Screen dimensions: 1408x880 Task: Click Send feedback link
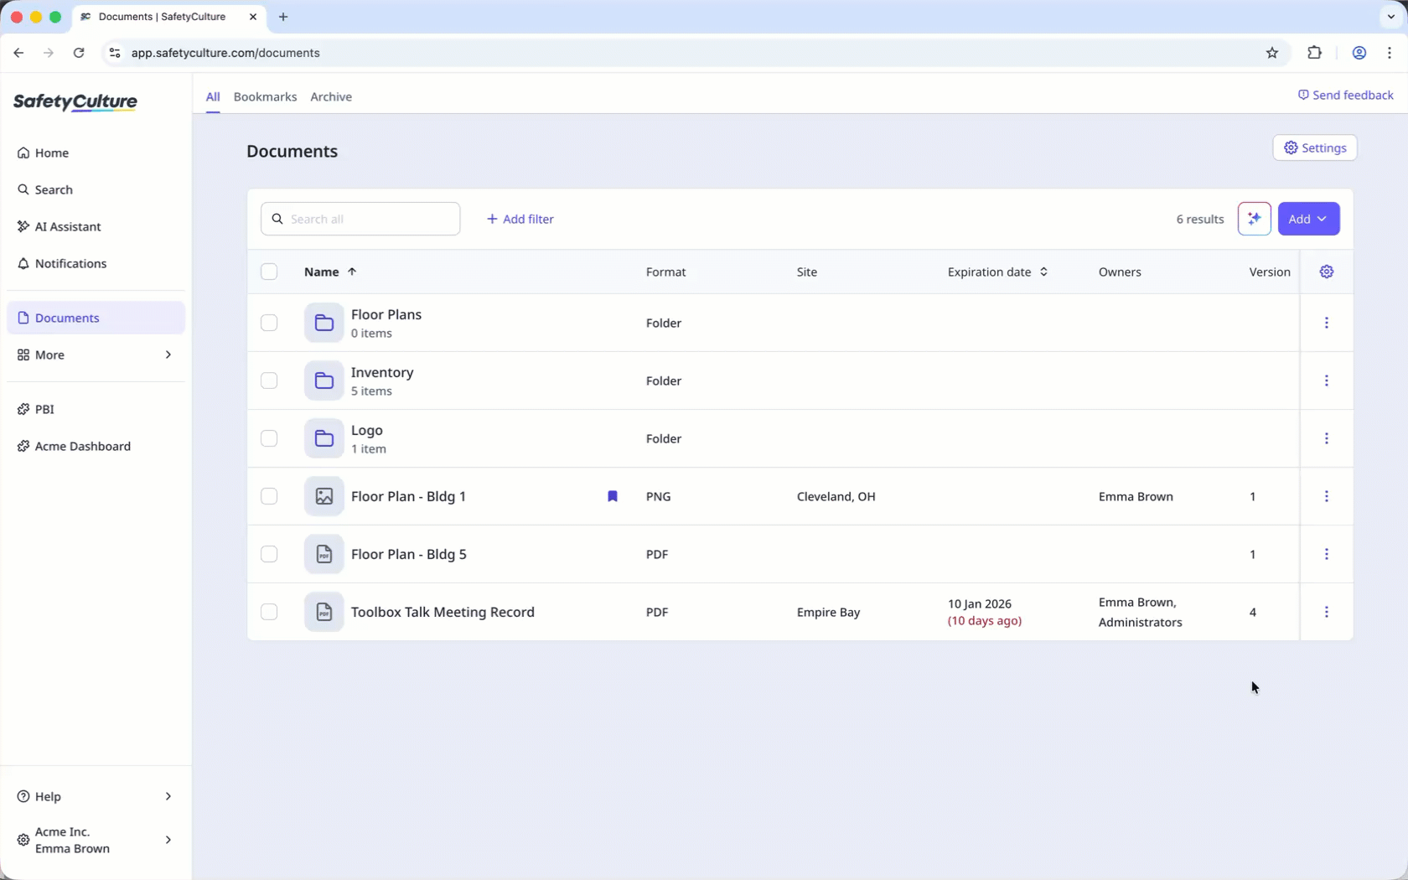[x=1345, y=96]
